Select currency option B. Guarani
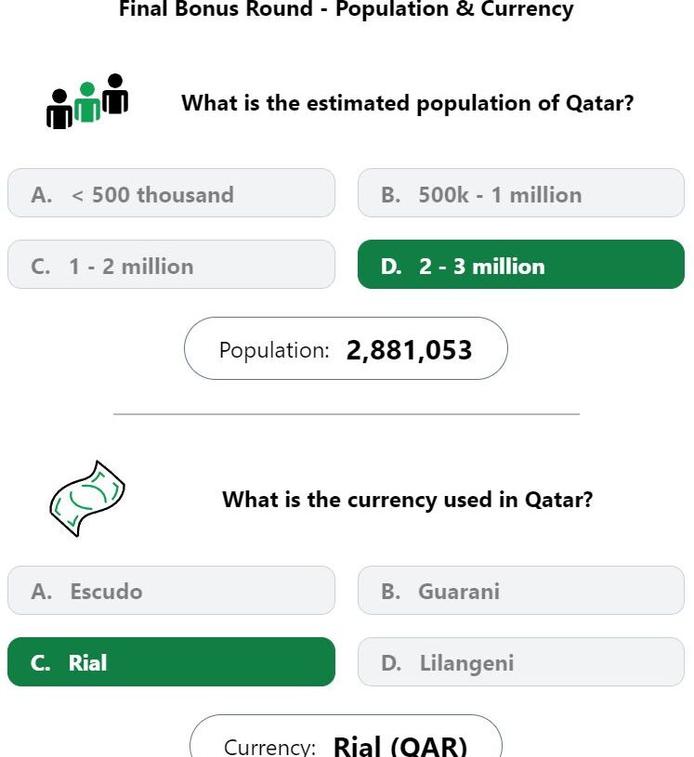Viewport: 694px width, 757px height. coord(521,591)
